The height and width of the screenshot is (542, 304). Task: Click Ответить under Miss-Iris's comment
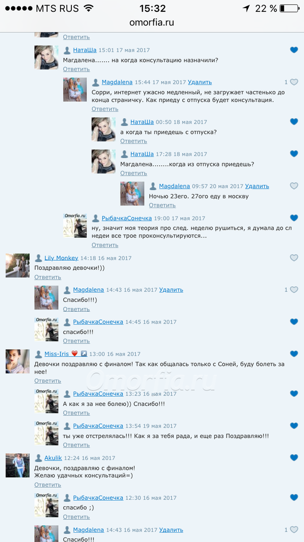[48, 380]
